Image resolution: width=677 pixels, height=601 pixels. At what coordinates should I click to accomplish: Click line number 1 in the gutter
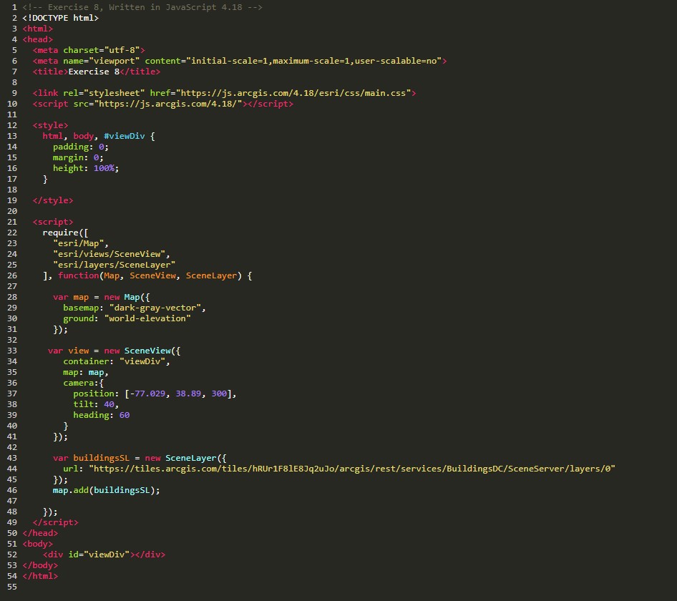click(14, 7)
